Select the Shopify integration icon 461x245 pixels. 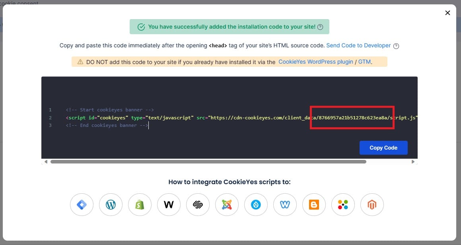coord(140,204)
